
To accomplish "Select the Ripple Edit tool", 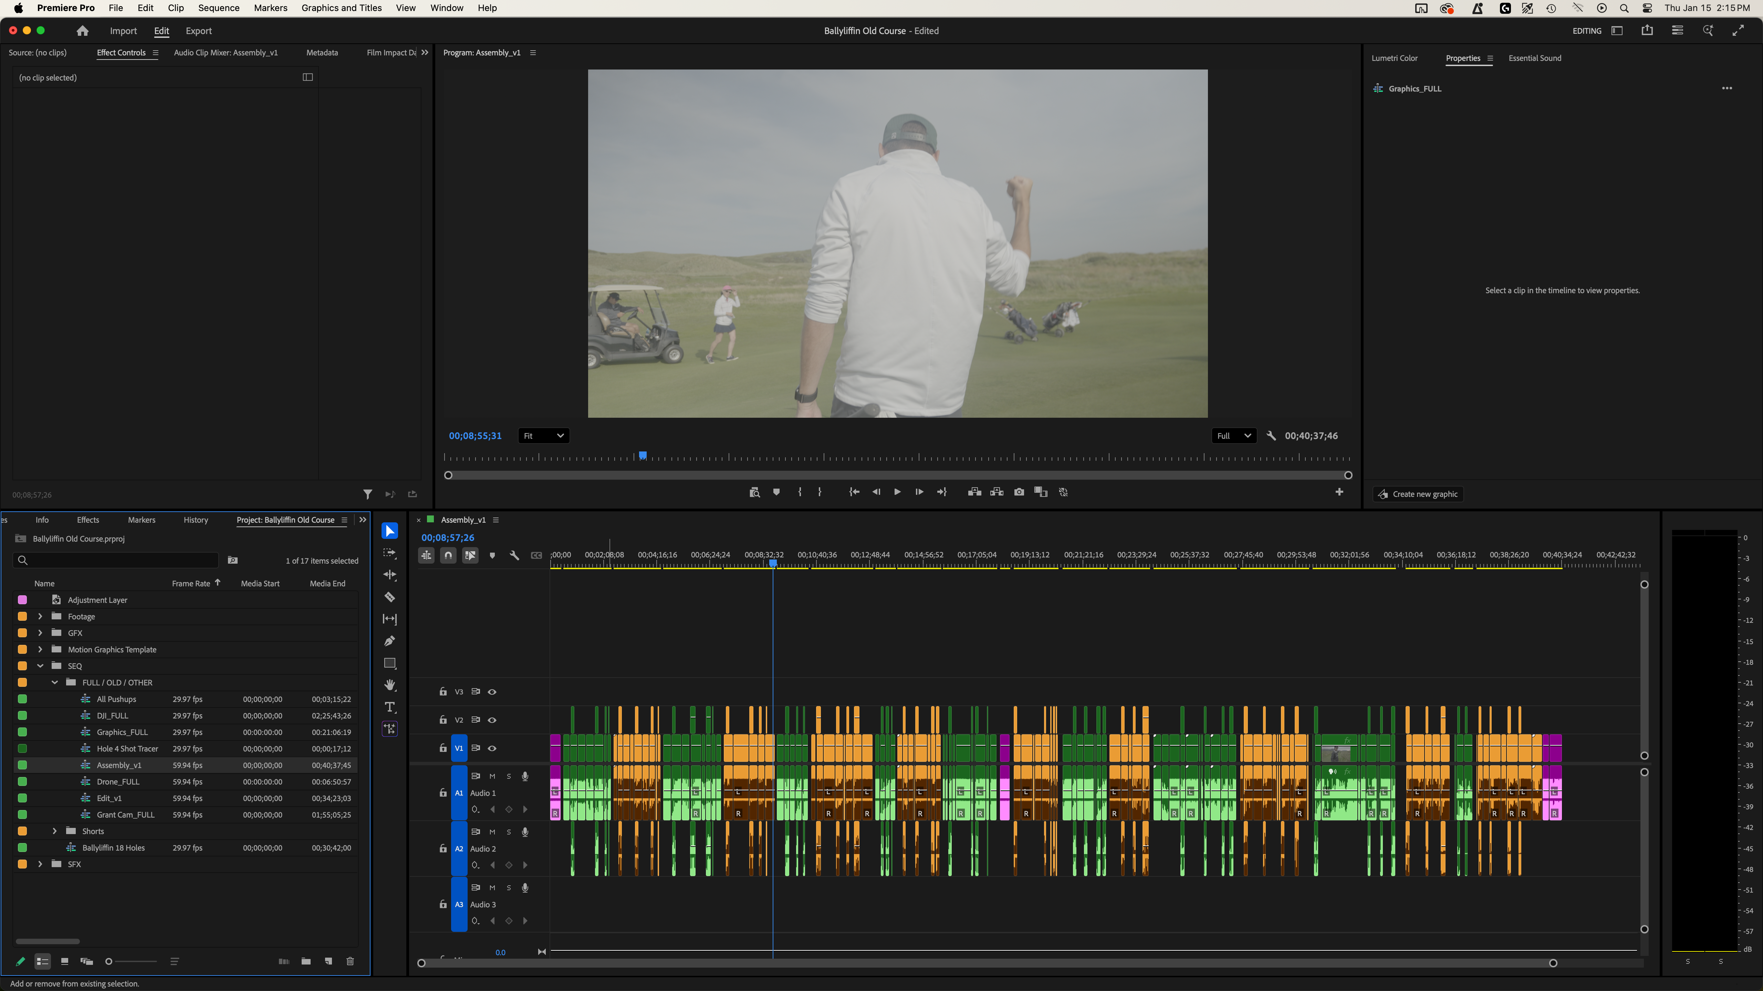I will point(389,575).
